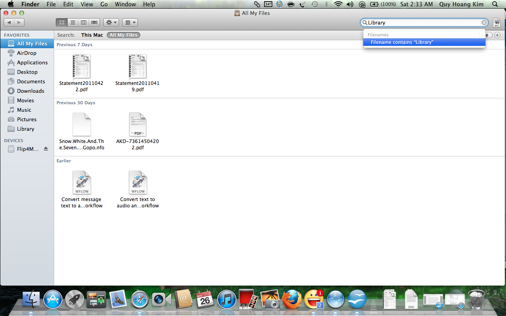
Task: Open the Time Machine menu bar icon
Action: 315,4
